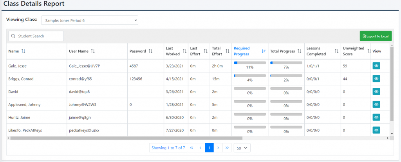Open the view icon for Gale, Jesse
The width and height of the screenshot is (401, 162).
(x=376, y=66)
